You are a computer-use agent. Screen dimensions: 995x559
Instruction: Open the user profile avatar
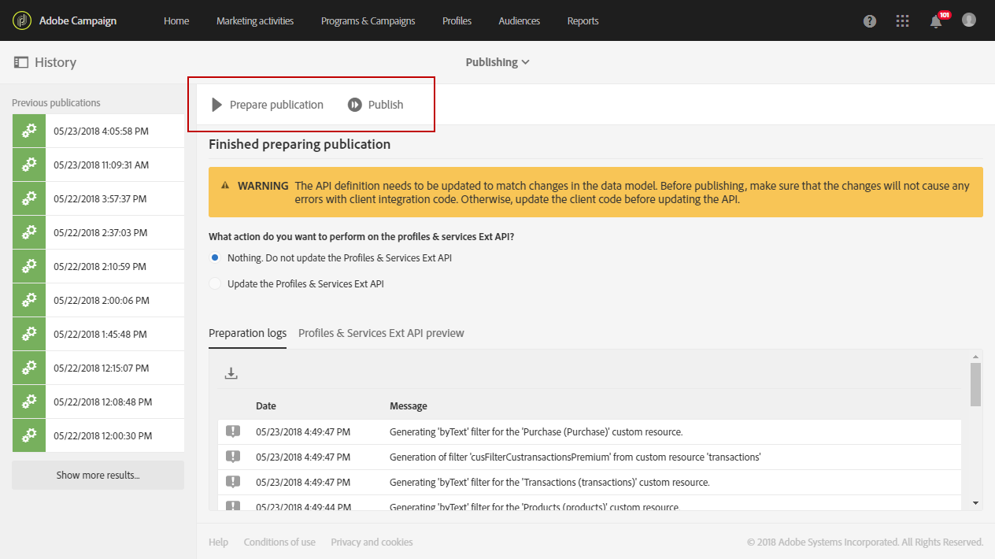[x=969, y=20]
